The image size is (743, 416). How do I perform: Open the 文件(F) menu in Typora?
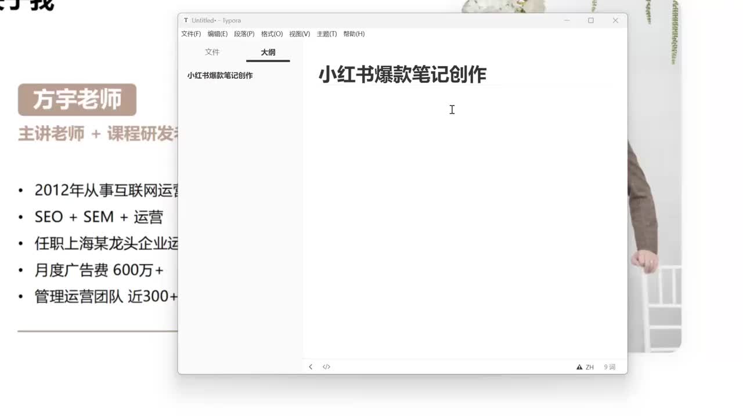pyautogui.click(x=191, y=34)
